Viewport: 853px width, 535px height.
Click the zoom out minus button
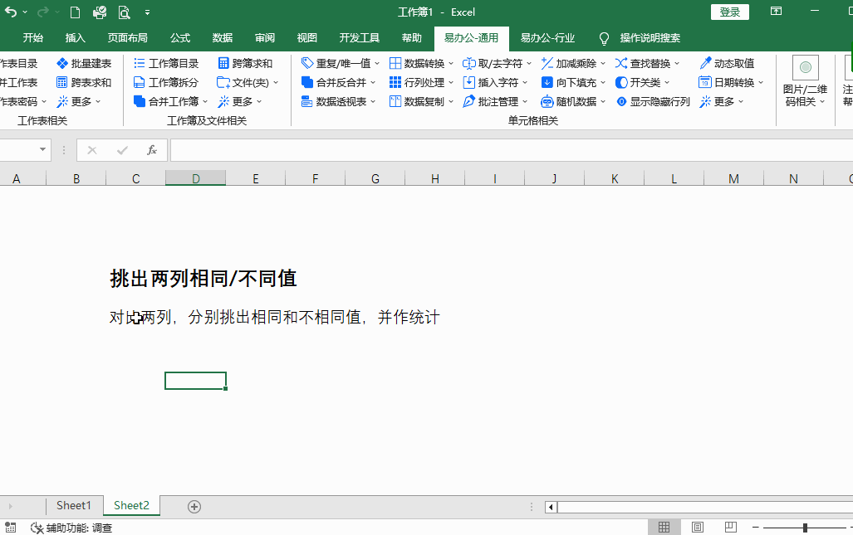(756, 528)
